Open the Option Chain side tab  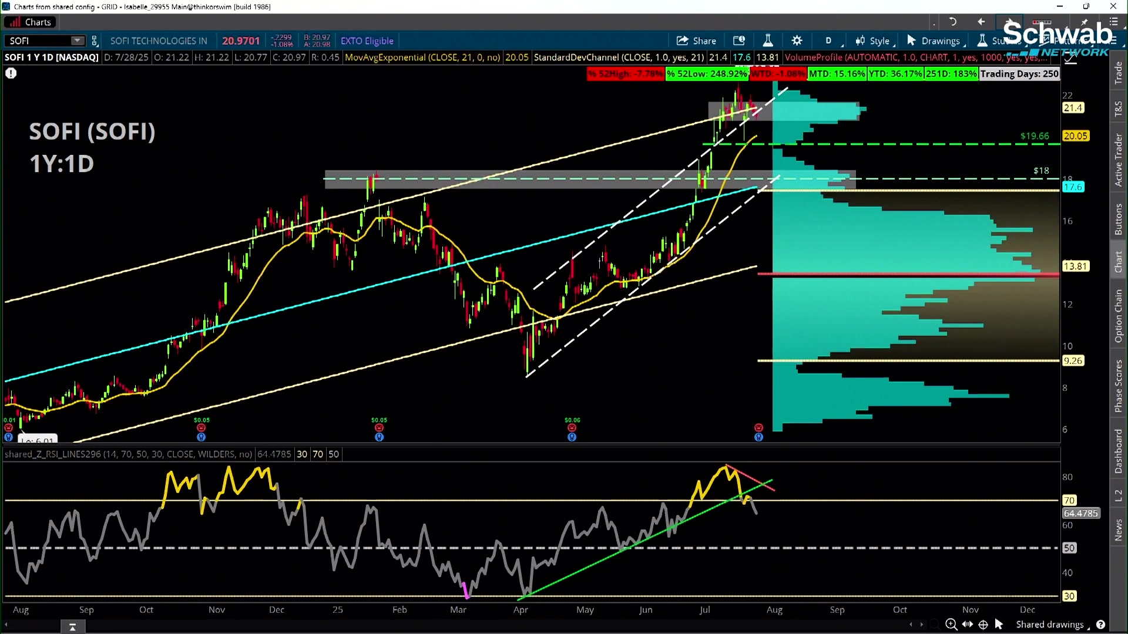[x=1119, y=316]
